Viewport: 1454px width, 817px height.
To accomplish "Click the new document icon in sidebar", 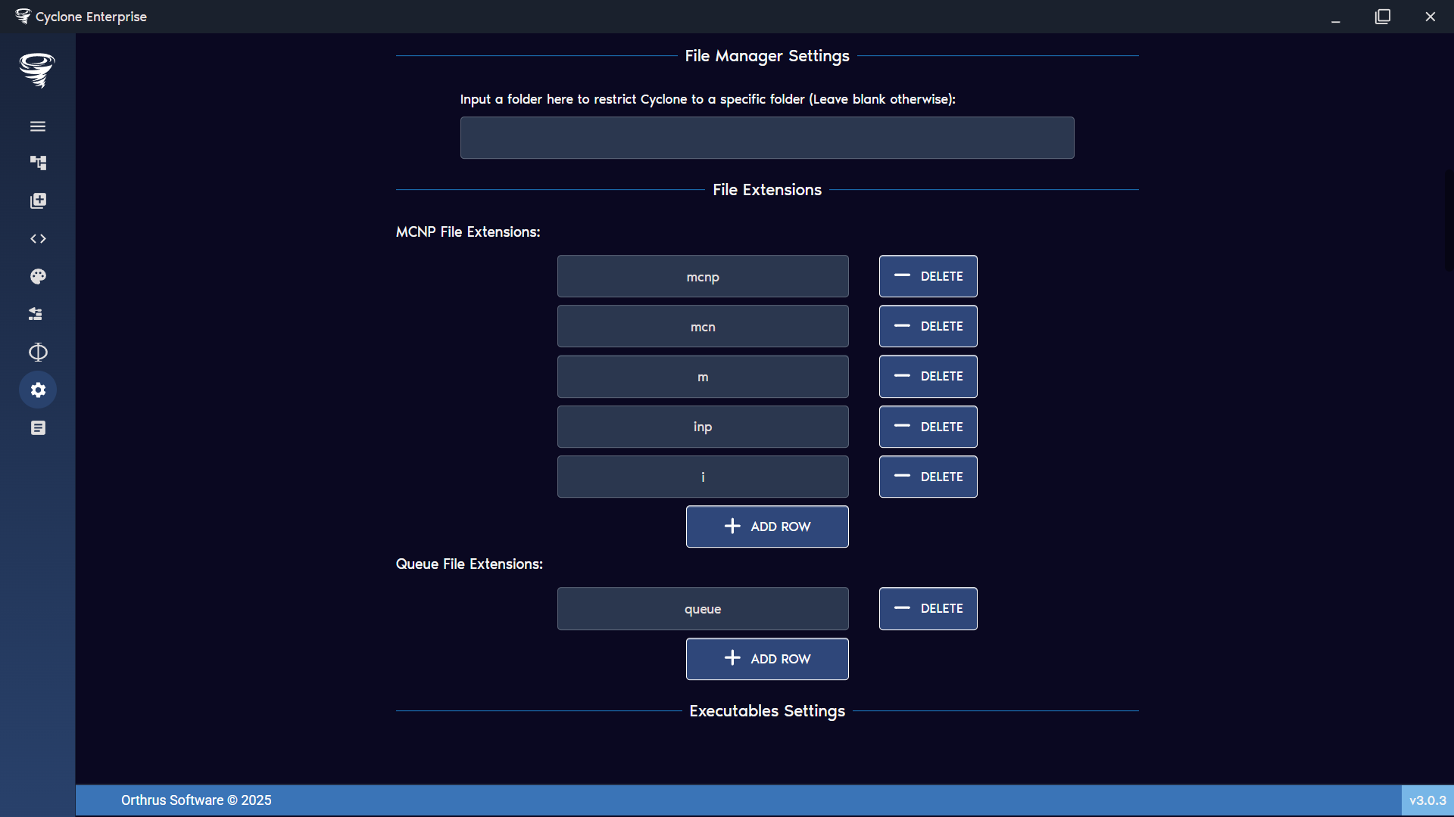I will coord(37,200).
